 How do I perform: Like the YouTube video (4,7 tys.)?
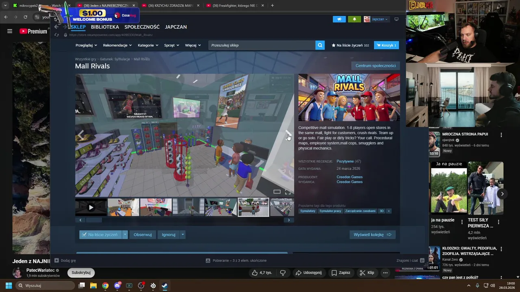click(x=262, y=273)
